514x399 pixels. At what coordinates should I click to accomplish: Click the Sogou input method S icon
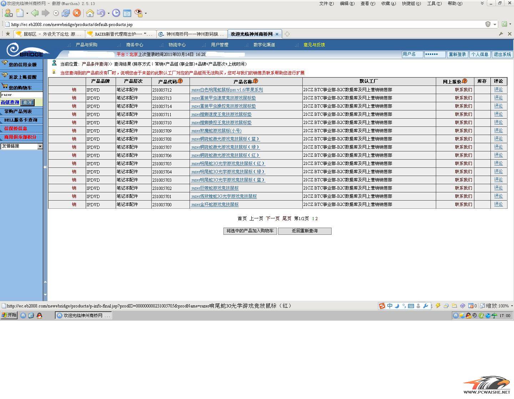pos(382,306)
